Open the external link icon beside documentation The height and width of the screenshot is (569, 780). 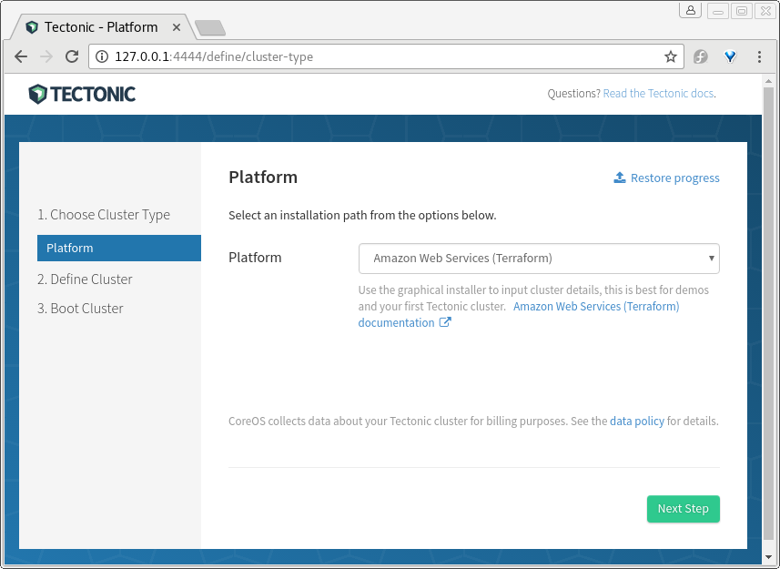pyautogui.click(x=445, y=321)
